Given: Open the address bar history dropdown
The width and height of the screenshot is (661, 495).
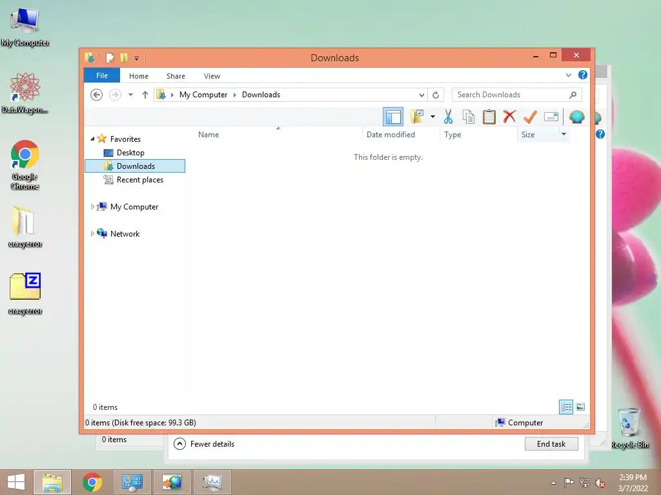Looking at the screenshot, I should click(x=422, y=95).
